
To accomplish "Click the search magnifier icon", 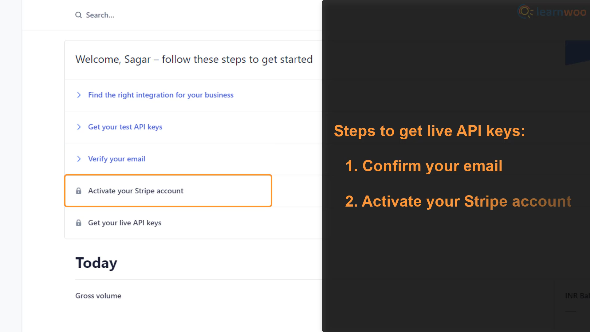I will coord(79,15).
